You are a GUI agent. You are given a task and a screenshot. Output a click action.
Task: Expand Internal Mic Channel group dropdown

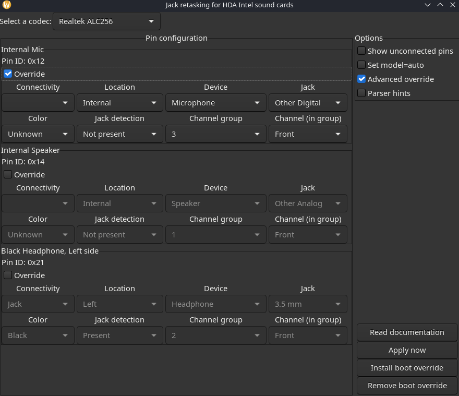tap(215, 134)
